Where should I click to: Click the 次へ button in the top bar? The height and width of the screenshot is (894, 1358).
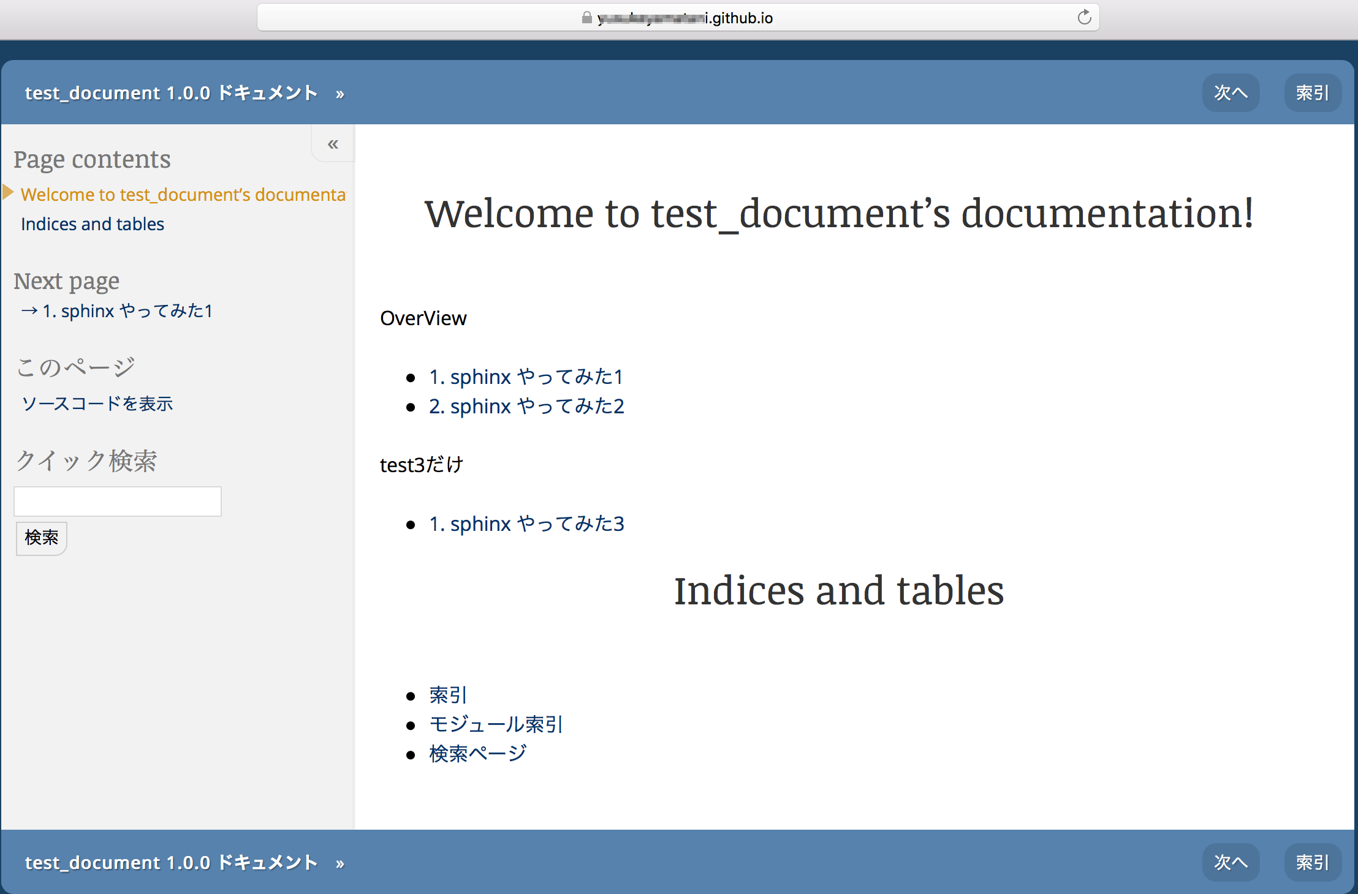click(1230, 92)
